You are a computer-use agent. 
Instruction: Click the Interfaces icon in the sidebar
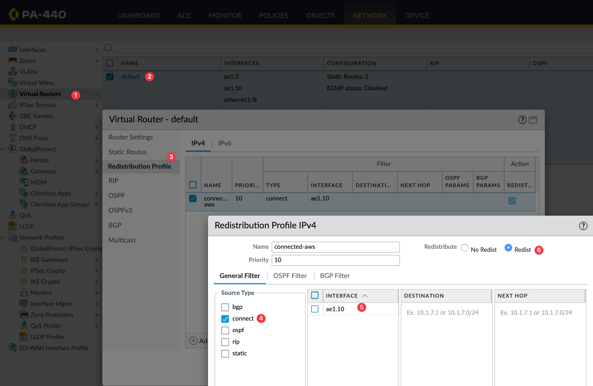coord(12,50)
